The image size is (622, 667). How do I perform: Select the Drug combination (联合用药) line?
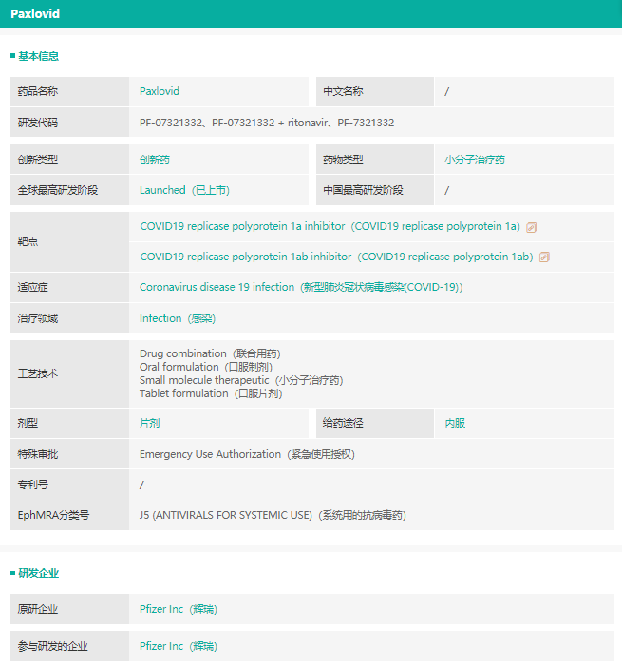click(x=210, y=353)
